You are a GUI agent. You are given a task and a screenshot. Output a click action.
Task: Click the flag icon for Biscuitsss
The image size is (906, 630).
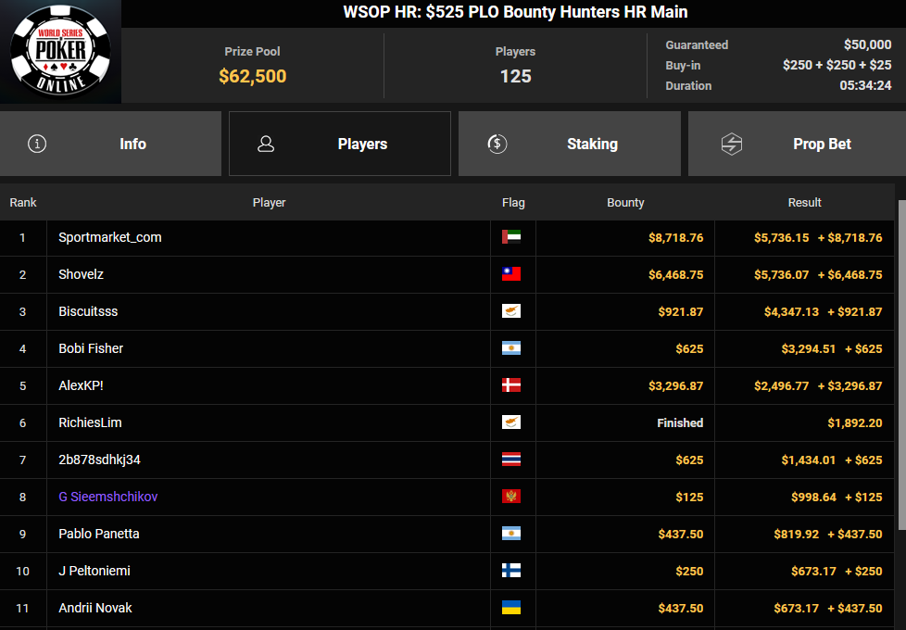coord(511,311)
